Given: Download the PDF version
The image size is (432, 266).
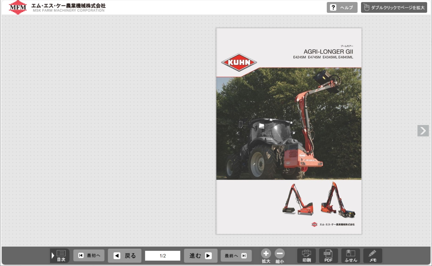Looking at the screenshot, I should point(328,256).
